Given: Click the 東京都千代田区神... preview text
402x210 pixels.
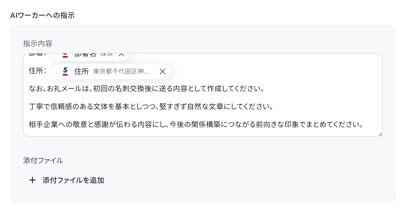Looking at the screenshot, I should click(x=121, y=71).
